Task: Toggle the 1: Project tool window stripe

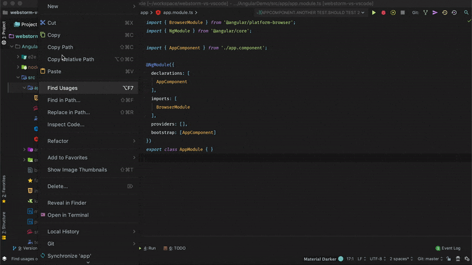Action: tap(4, 33)
